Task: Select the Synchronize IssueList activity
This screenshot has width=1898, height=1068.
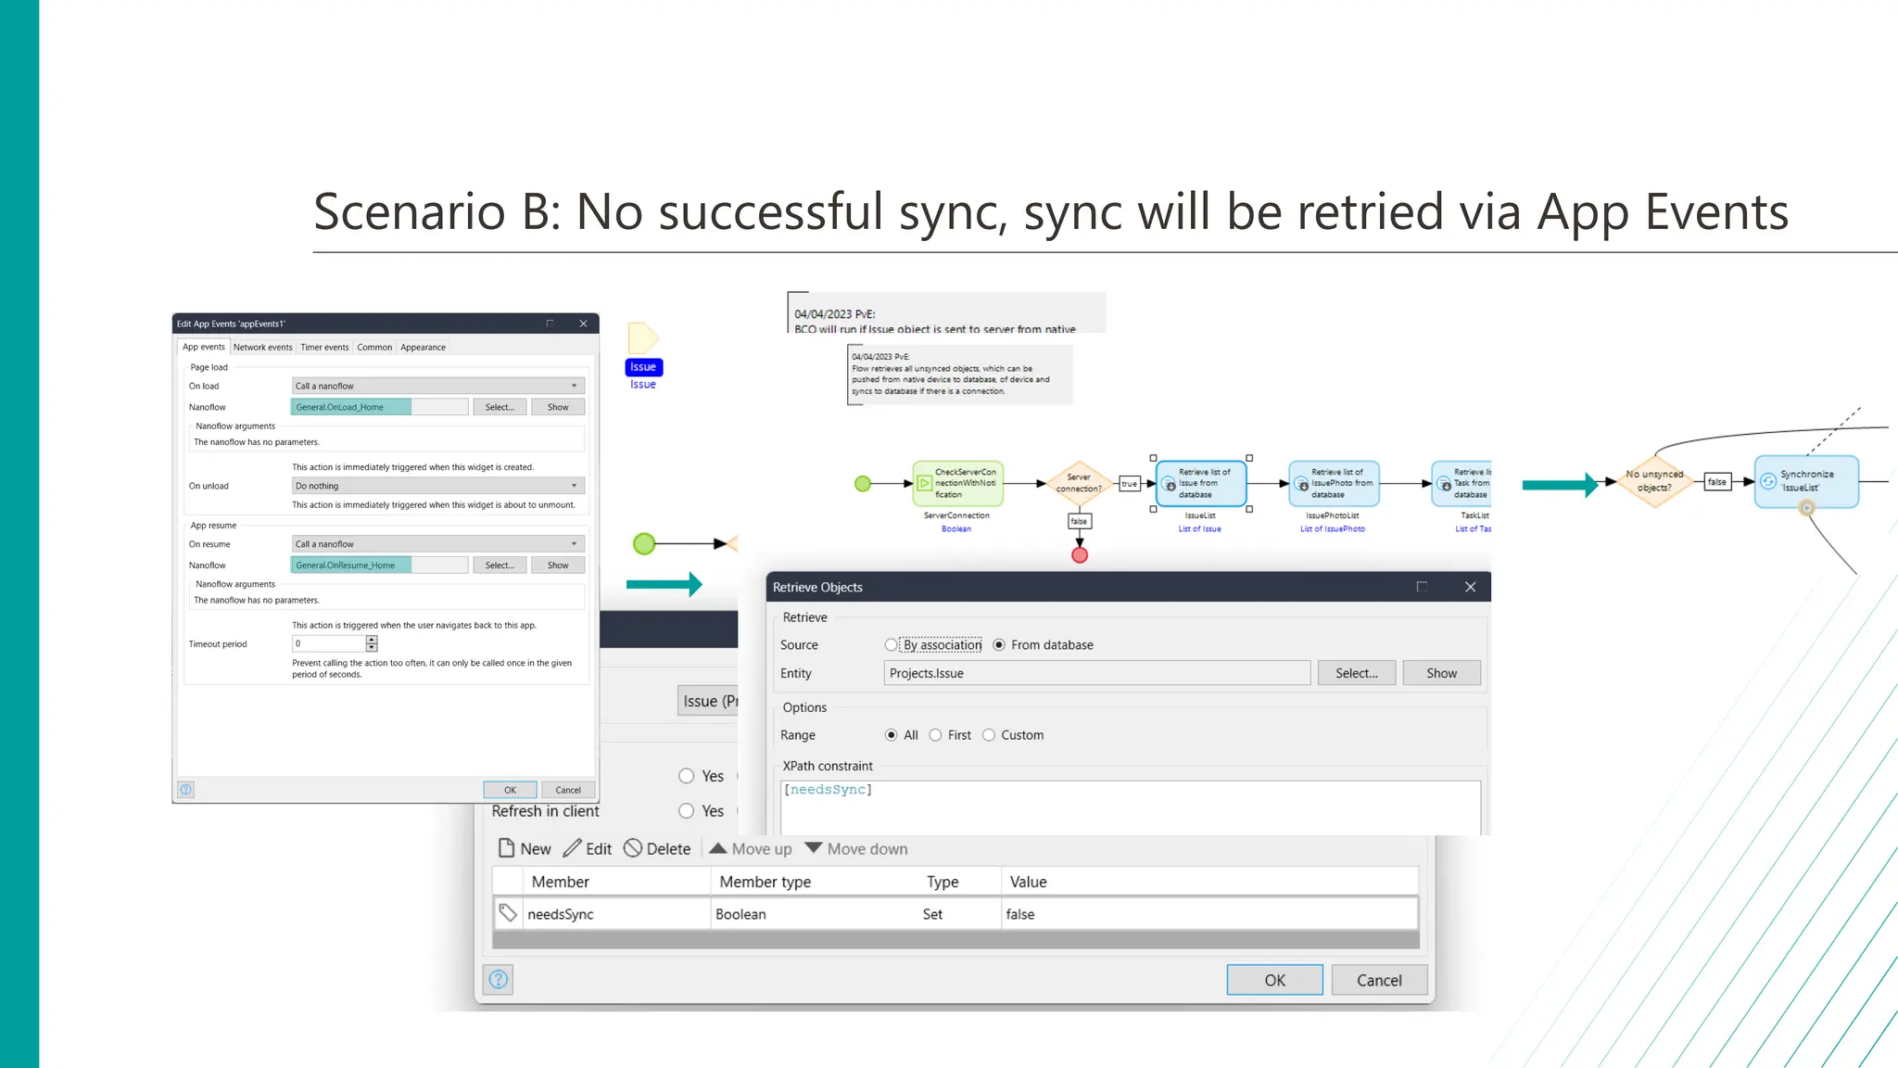Action: click(x=1806, y=481)
